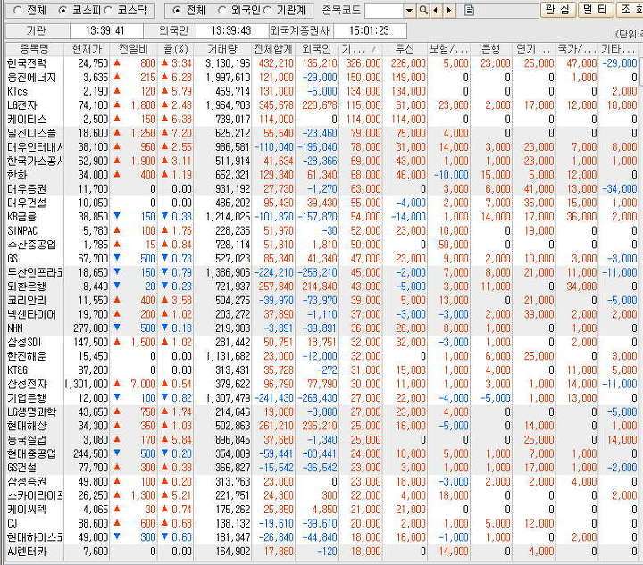Viewport: 643px width, 565px height.
Task: Select the 코스피 market radio button
Action: 63,11
